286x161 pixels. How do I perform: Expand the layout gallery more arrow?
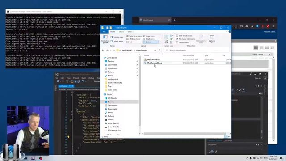pos(160,42)
